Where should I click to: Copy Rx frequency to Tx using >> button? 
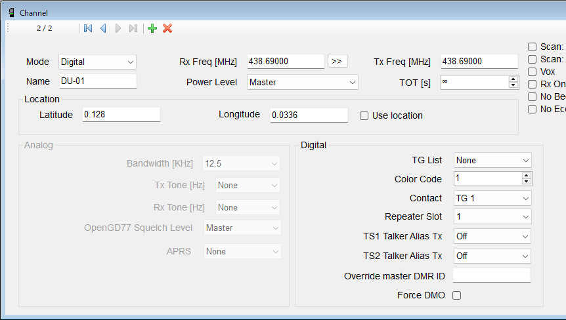tap(337, 61)
